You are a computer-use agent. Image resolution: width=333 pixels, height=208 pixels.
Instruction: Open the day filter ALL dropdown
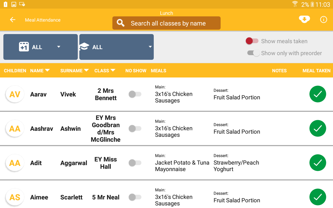(x=41, y=47)
